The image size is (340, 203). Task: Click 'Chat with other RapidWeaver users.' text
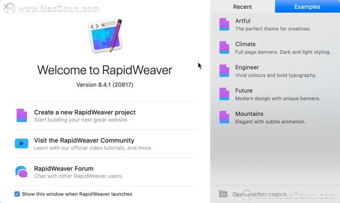tap(78, 176)
